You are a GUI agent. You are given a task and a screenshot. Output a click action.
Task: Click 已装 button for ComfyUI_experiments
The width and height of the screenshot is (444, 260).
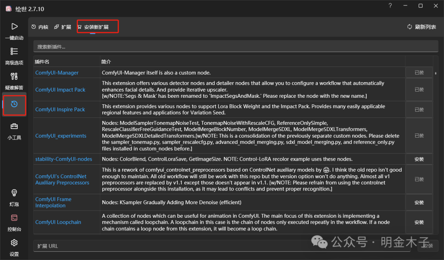(x=419, y=136)
